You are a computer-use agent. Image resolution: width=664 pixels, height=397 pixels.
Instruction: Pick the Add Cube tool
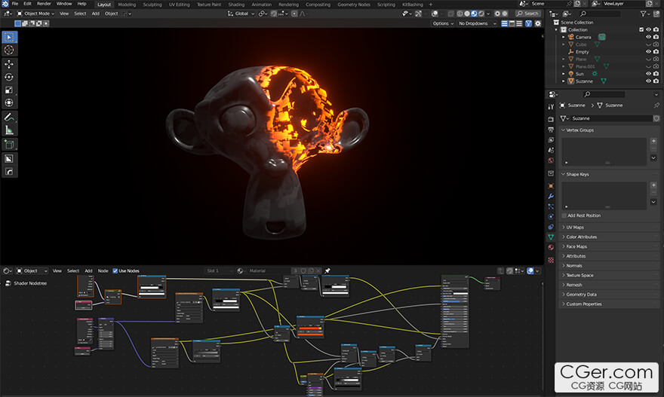9,144
